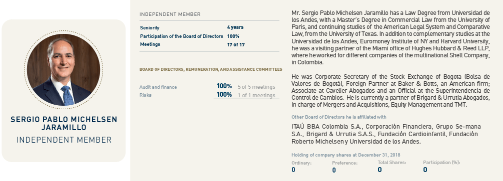The width and height of the screenshot is (503, 181).
Task: Click the 1 of 1 meetings text
Action: click(x=256, y=95)
